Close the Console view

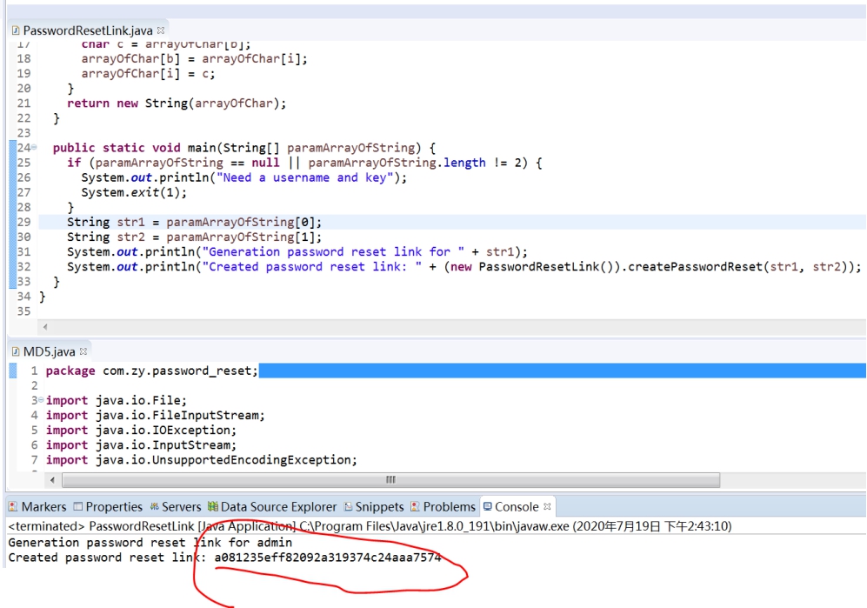point(547,506)
